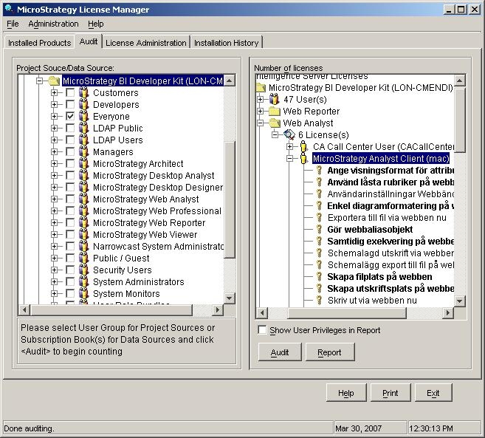485x438 pixels.
Task: Check the Customers checkbox
Action: pyautogui.click(x=70, y=92)
